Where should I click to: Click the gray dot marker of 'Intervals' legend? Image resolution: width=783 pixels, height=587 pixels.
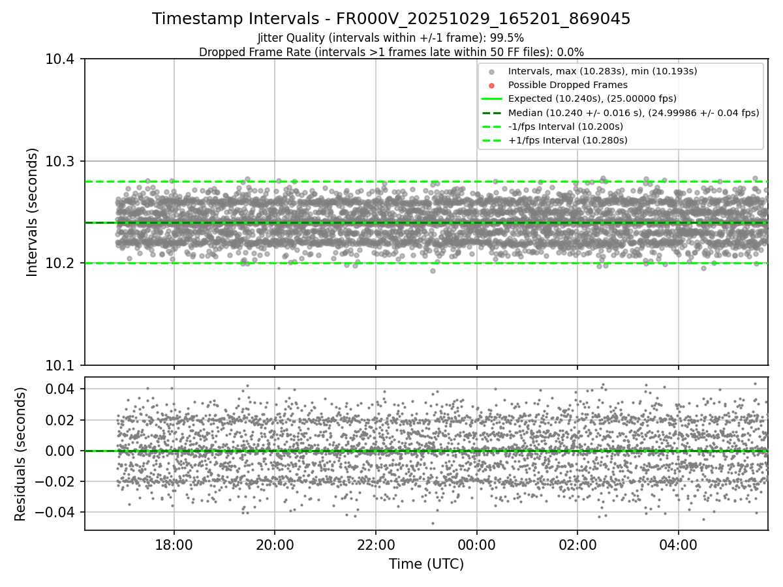(492, 72)
